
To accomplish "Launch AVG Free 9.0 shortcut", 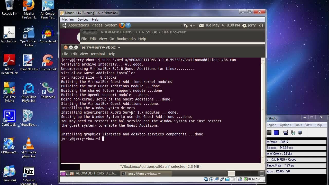I will click(10, 92).
